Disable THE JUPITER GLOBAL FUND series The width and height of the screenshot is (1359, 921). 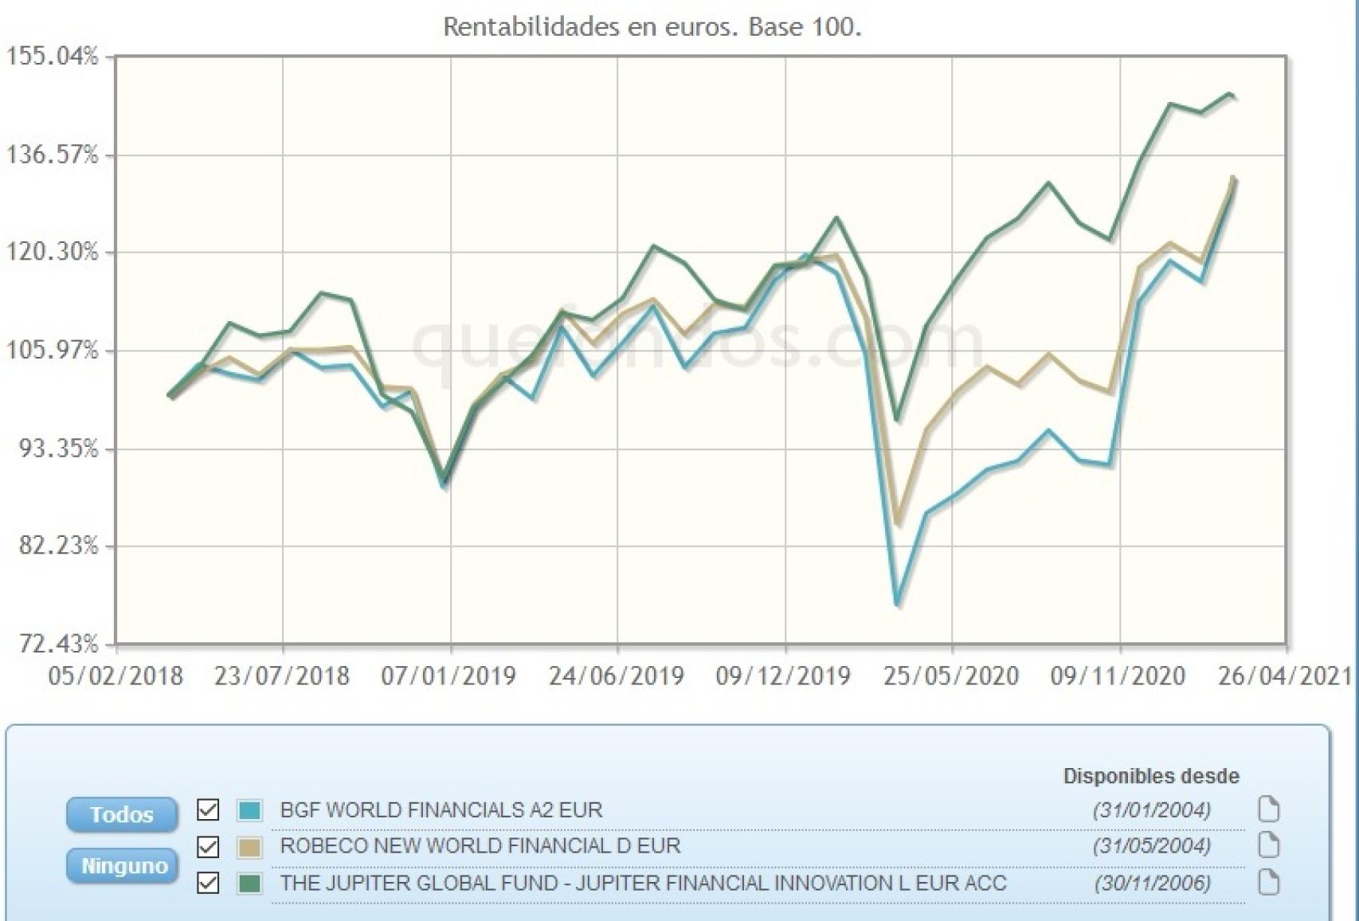pos(207,883)
